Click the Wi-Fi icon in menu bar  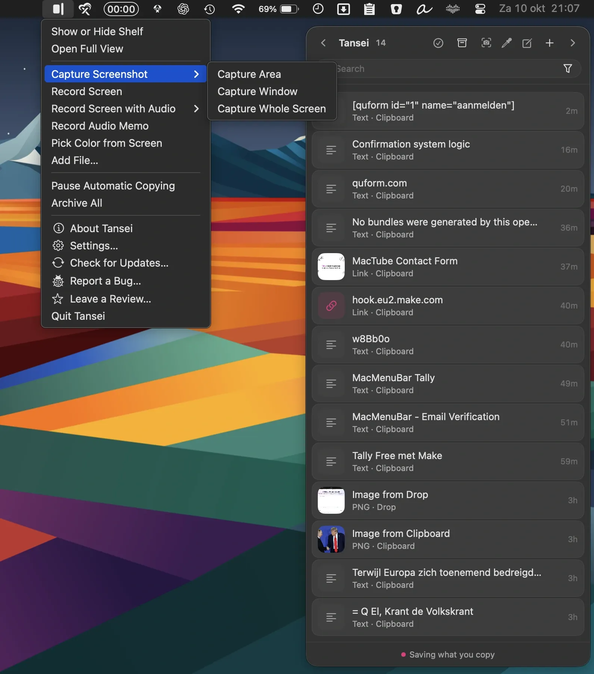tap(238, 9)
